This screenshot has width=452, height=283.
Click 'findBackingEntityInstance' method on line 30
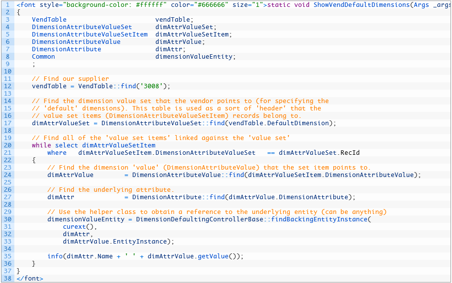[319, 219]
